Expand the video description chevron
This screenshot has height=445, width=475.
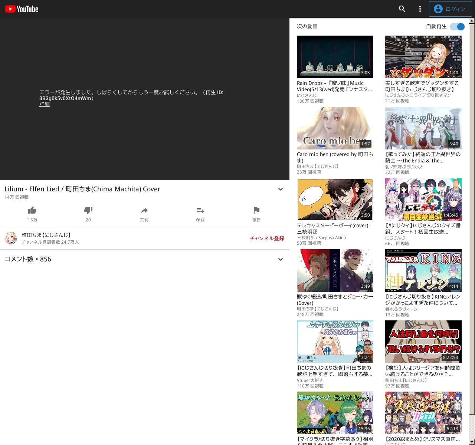(x=281, y=189)
